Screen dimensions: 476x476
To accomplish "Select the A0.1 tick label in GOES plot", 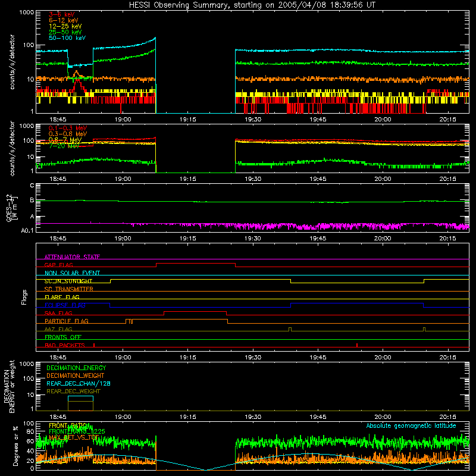I will pos(27,231).
